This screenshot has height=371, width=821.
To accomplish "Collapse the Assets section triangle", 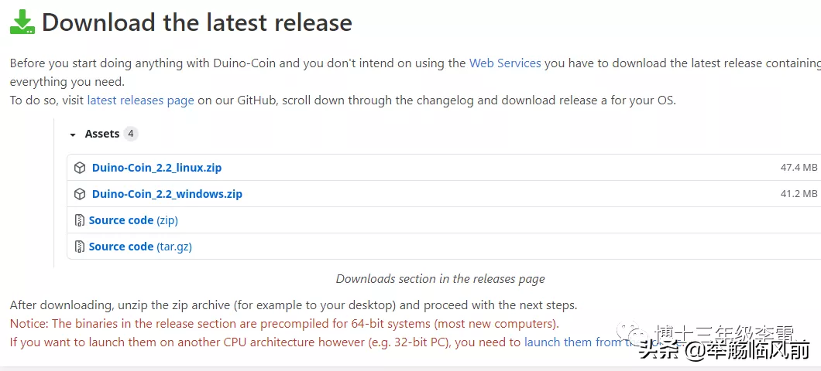I will [x=73, y=134].
